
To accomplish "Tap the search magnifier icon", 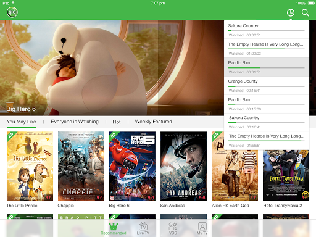I will [x=306, y=13].
